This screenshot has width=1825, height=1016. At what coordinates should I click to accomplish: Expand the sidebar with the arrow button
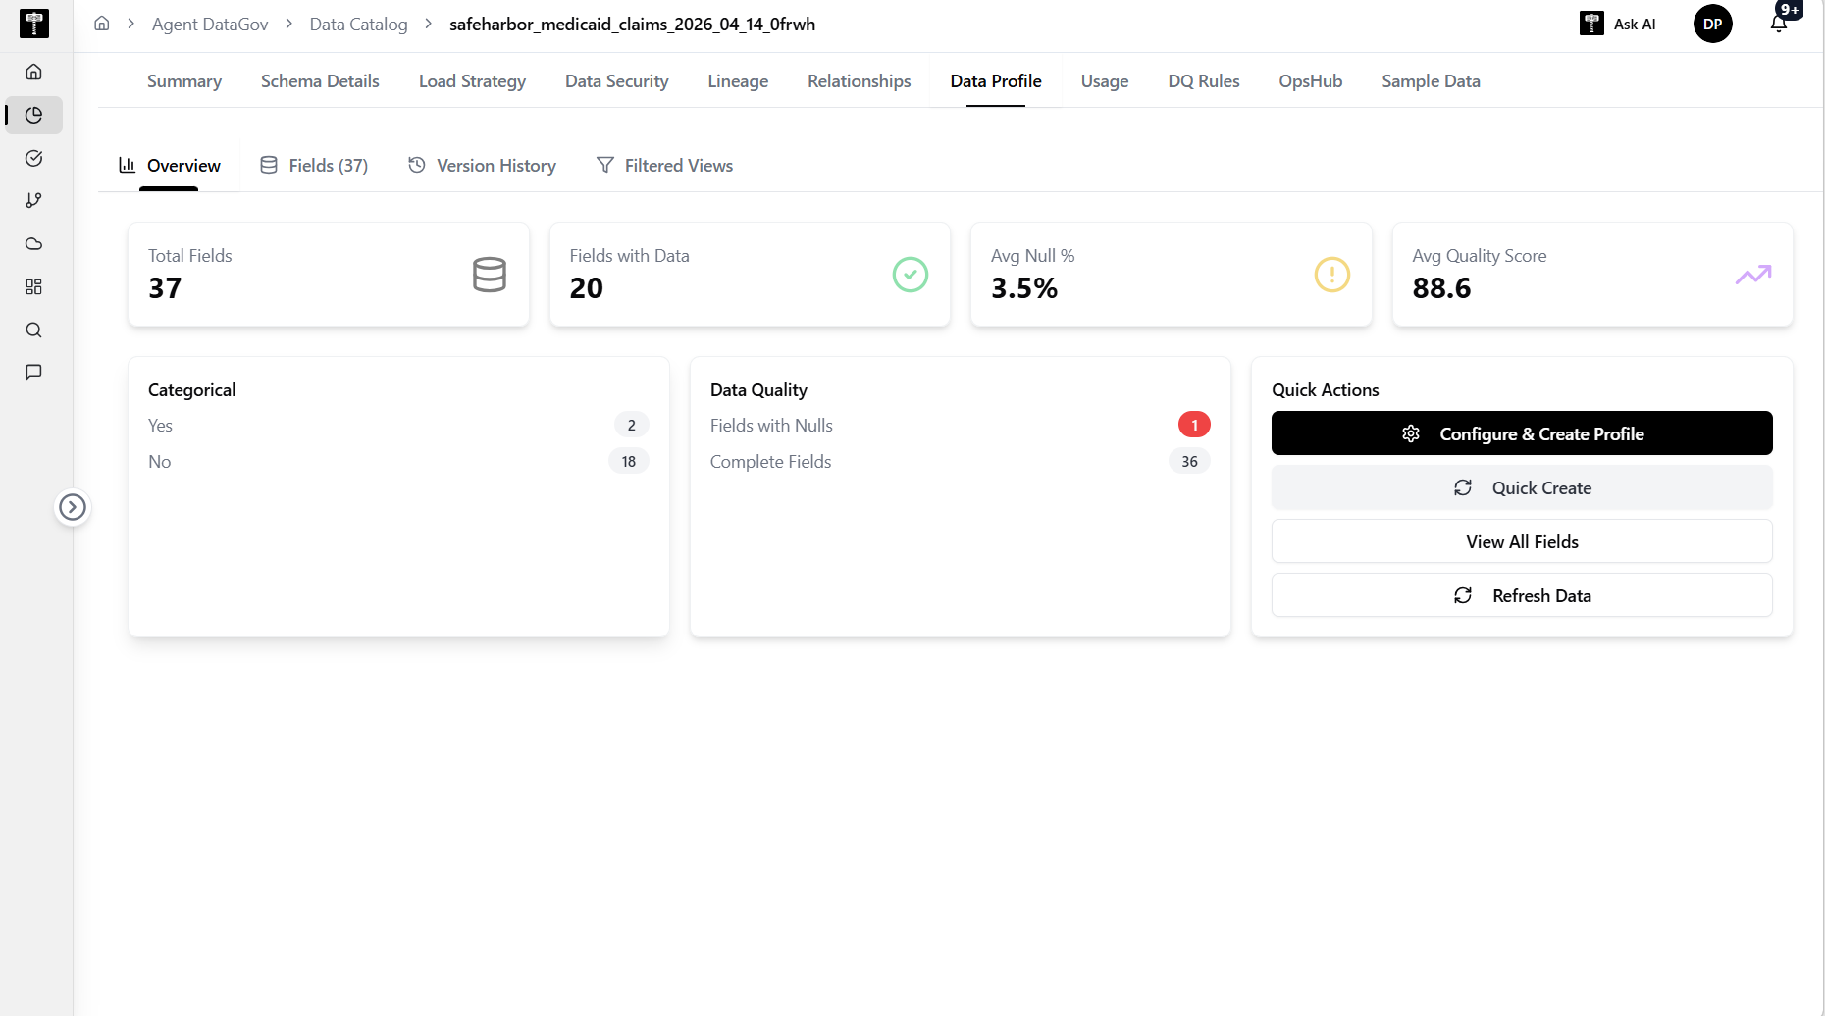(73, 507)
